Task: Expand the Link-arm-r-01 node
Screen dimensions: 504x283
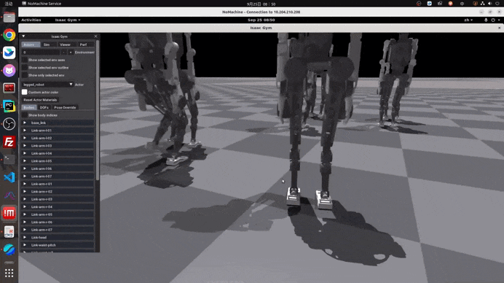Action: click(25, 184)
